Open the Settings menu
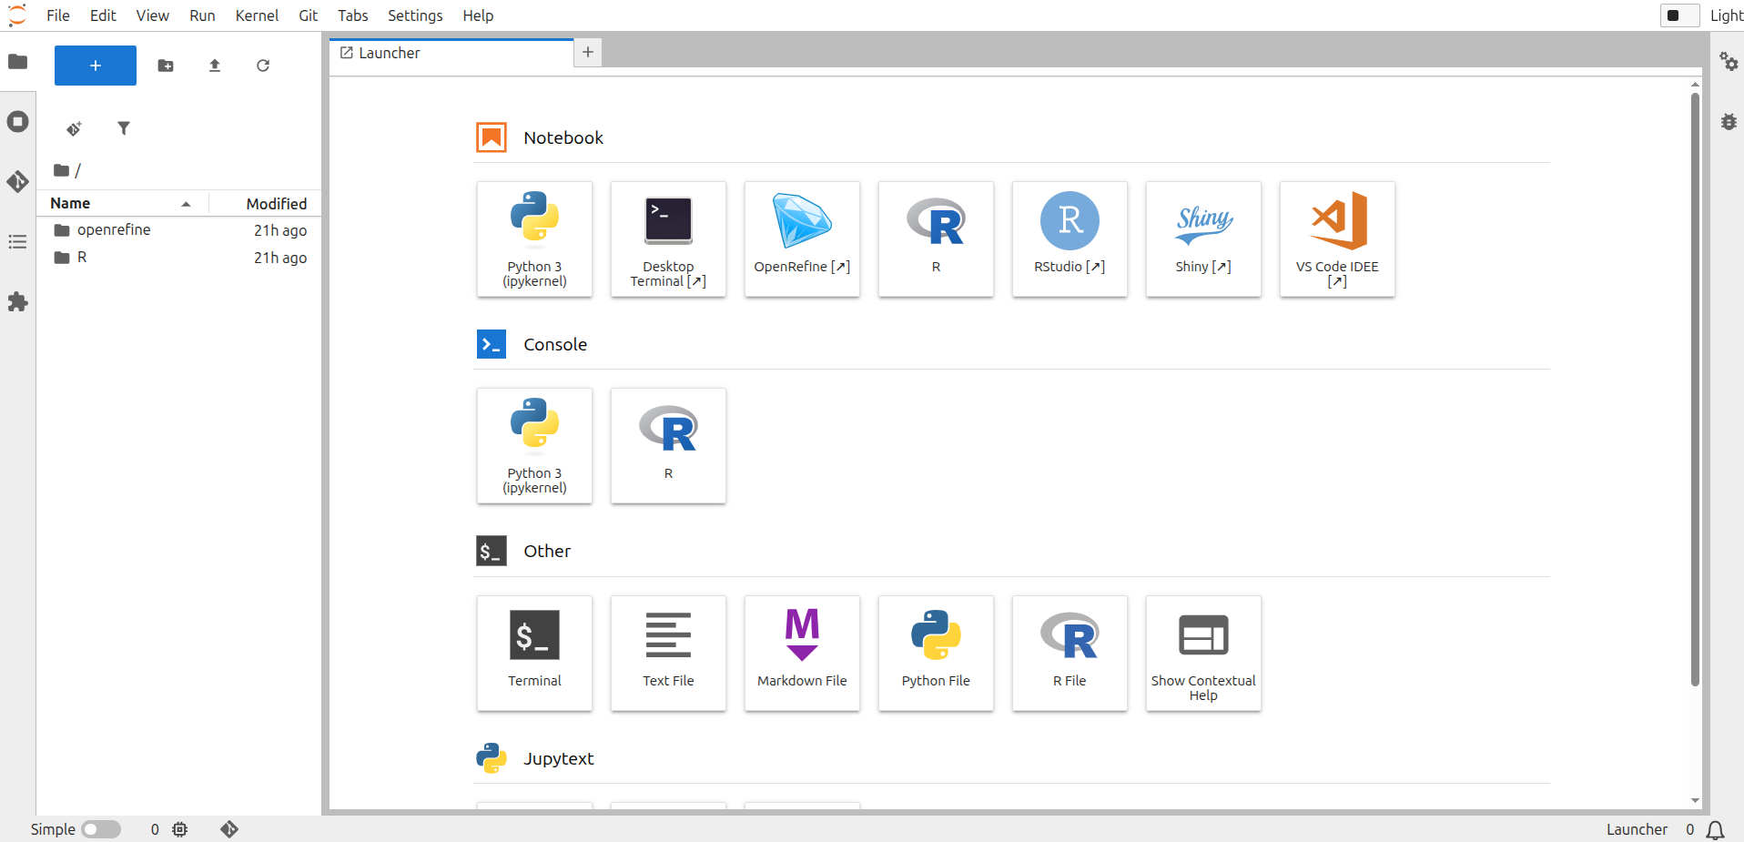The image size is (1744, 842). pos(415,15)
